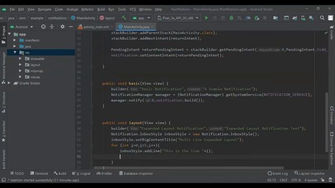Click the Search Everywhere magnifier icon
This screenshot has height=188, width=335.
322,18
